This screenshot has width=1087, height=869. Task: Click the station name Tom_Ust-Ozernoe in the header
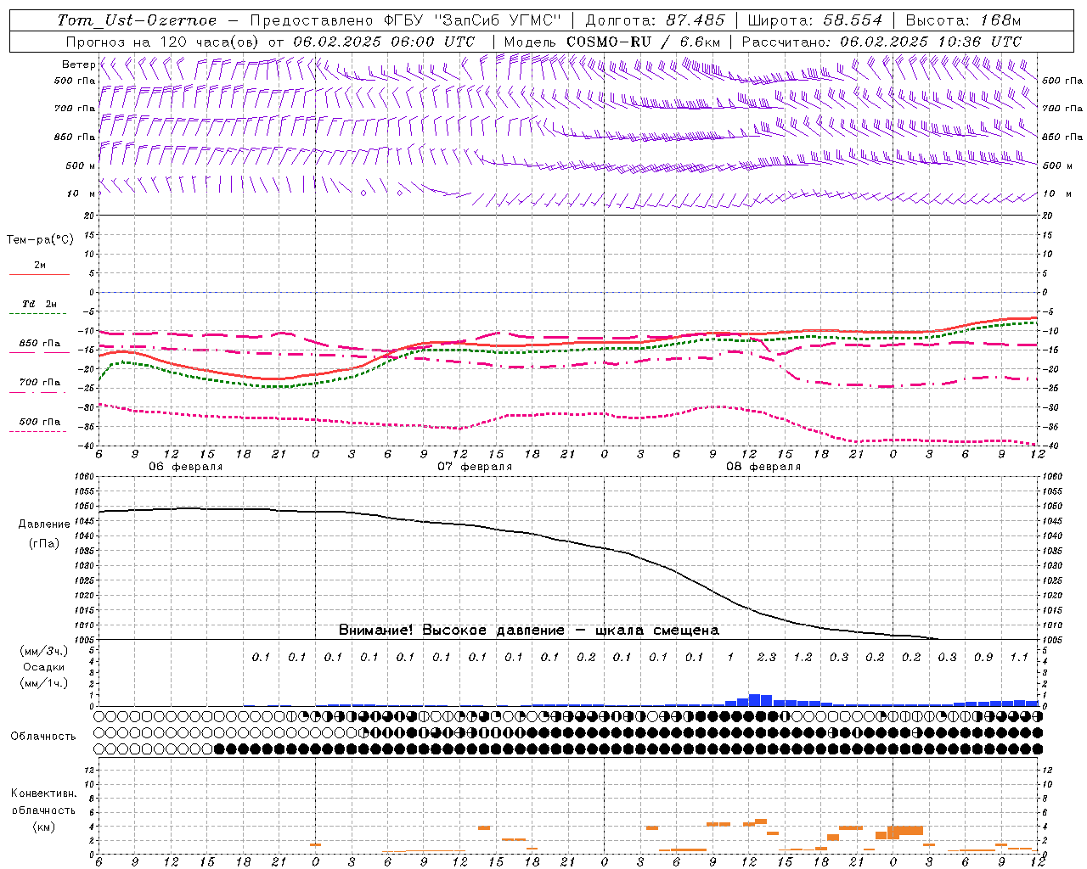point(137,20)
